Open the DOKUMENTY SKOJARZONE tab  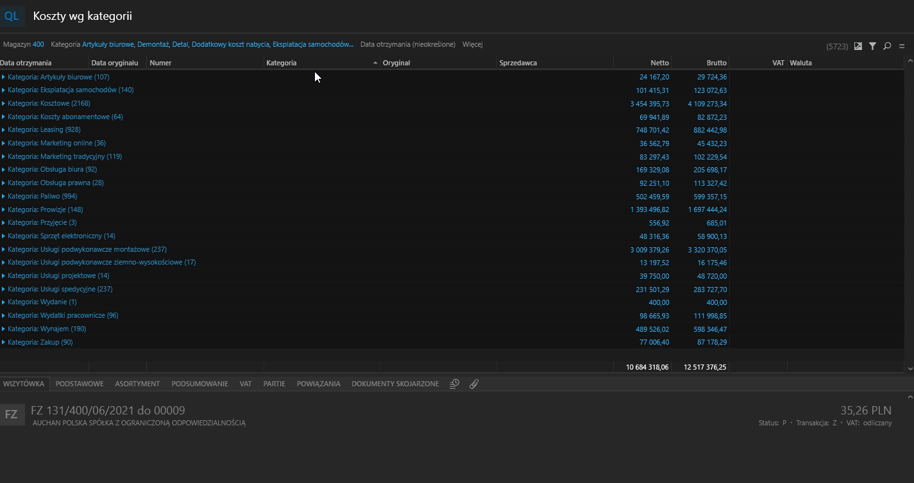pos(395,384)
